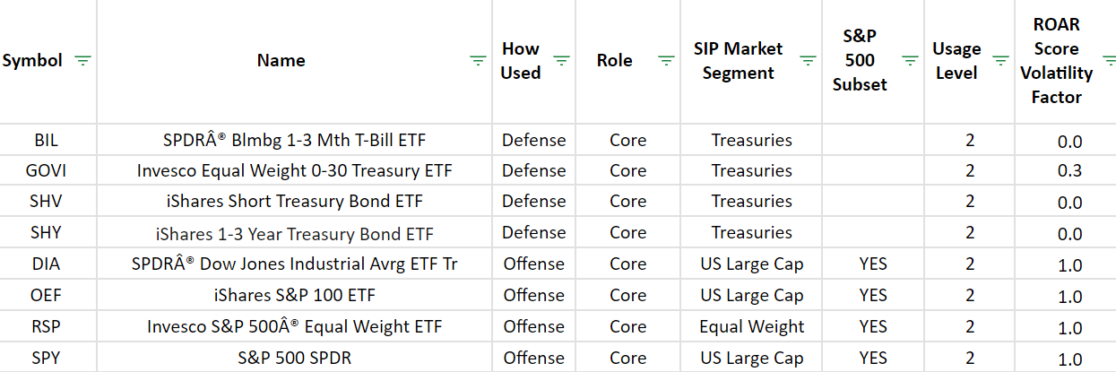
Task: Select usage level 2 in OEF row
Action: tap(970, 295)
